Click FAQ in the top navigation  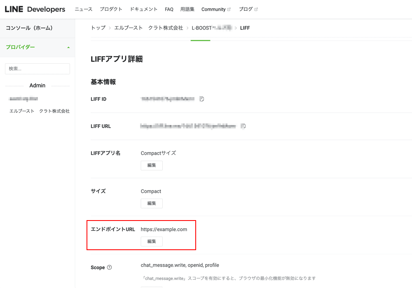[x=169, y=8]
